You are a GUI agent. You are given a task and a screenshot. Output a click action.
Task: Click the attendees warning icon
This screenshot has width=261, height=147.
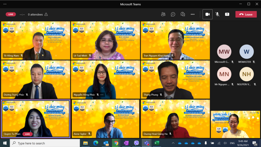coord(46,15)
